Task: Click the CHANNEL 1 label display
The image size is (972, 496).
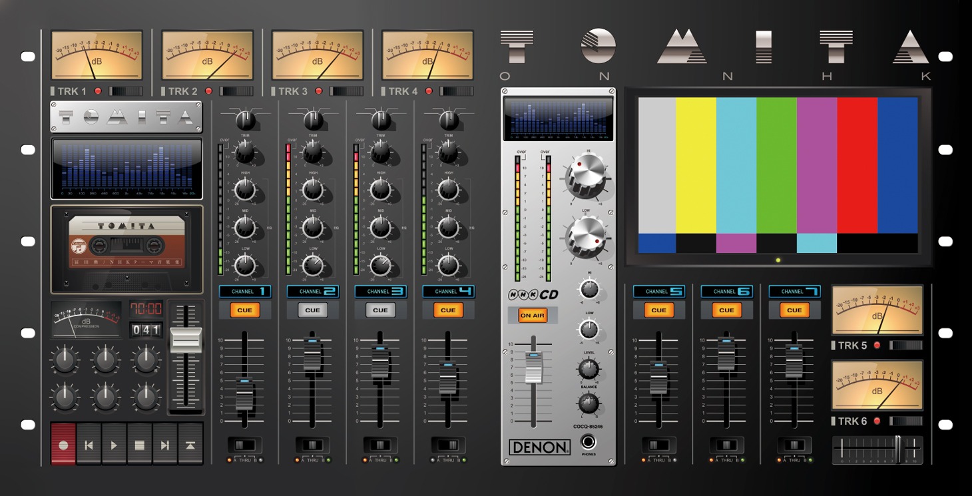Action: (245, 292)
